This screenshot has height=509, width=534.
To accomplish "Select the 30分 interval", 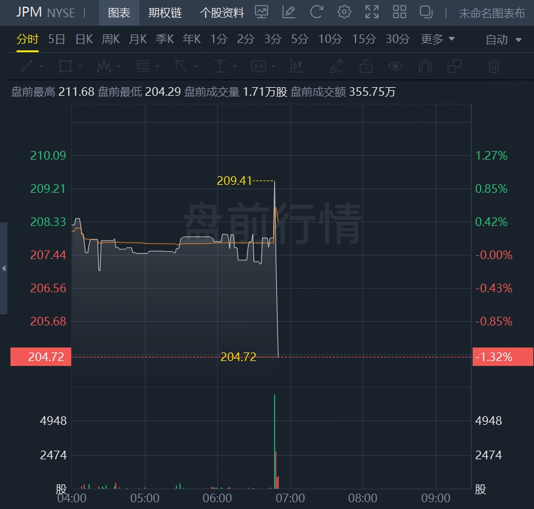I will click(398, 39).
